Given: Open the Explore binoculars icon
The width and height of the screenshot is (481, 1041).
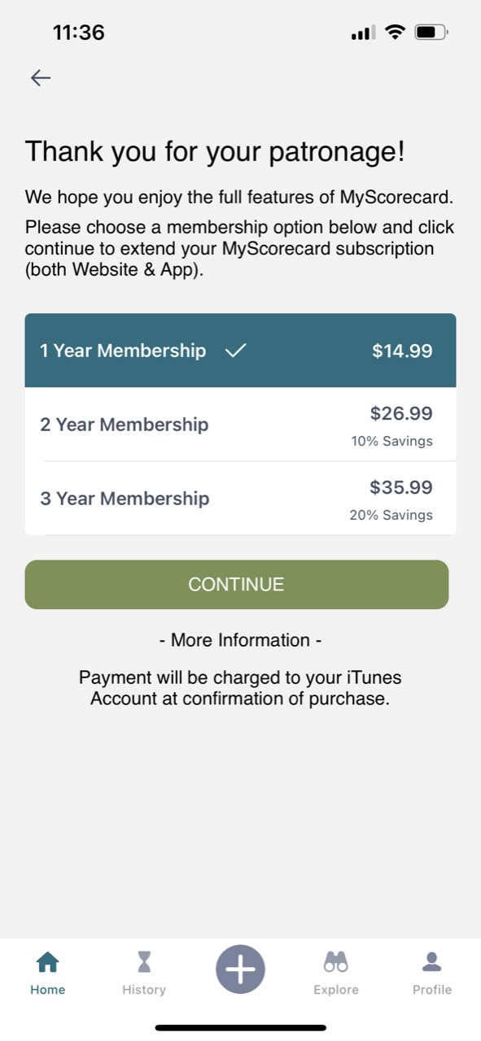Looking at the screenshot, I should point(336,962).
